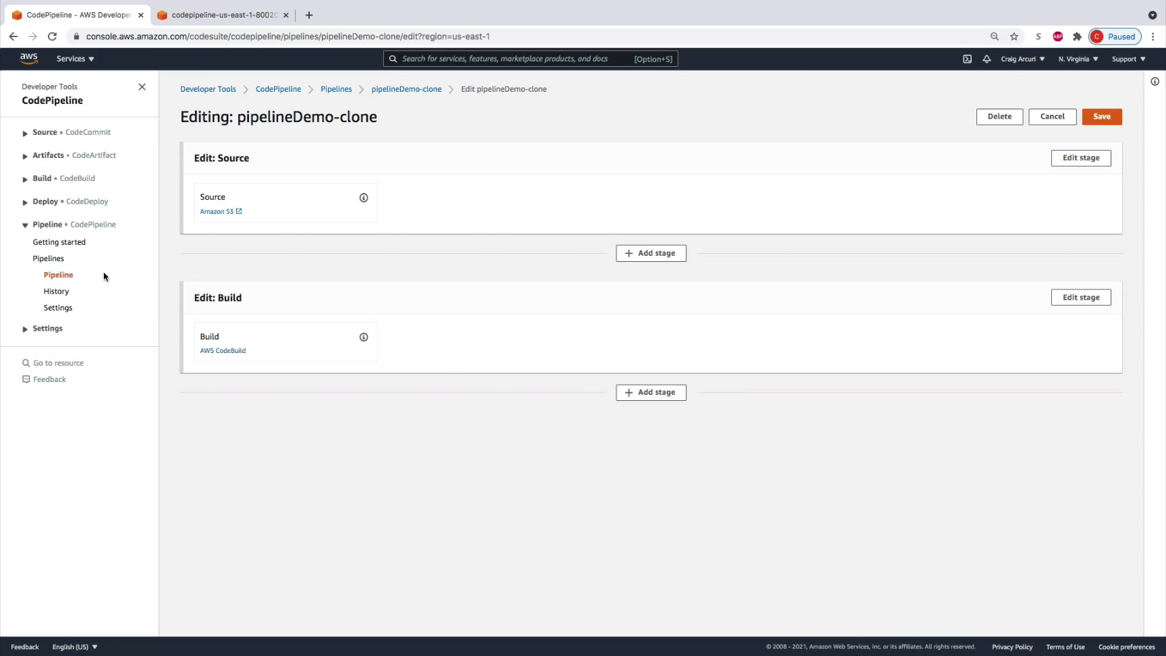Viewport: 1166px width, 656px height.
Task: Reload the page with refresh icon
Action: pyautogui.click(x=52, y=36)
